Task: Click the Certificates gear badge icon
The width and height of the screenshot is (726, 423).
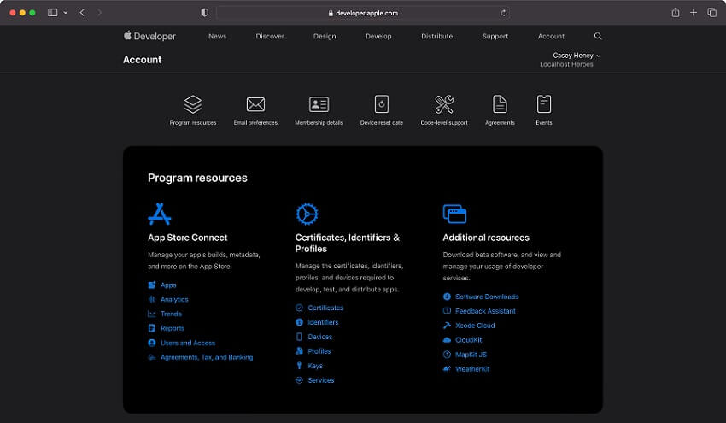Action: coord(307,214)
